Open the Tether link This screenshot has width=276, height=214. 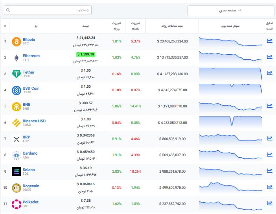click(x=29, y=72)
